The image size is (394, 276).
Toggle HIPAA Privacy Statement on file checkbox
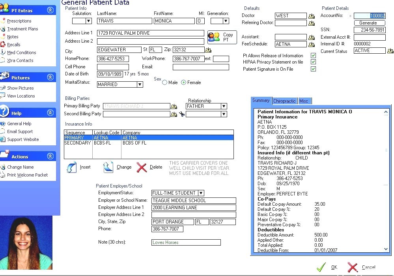coord(313,62)
